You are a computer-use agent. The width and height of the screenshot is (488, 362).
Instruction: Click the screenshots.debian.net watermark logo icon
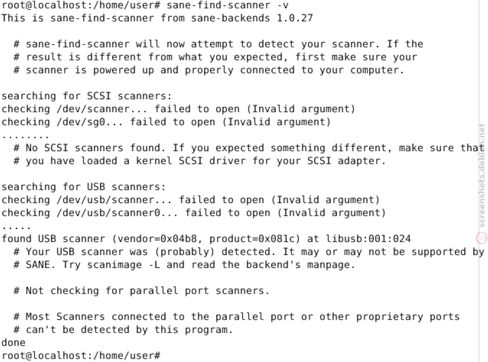pyautogui.click(x=481, y=238)
